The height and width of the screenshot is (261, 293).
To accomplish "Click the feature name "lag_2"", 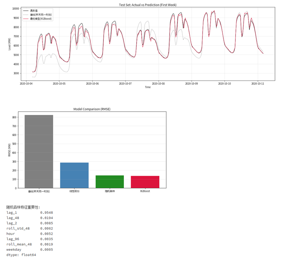I will point(12,223).
